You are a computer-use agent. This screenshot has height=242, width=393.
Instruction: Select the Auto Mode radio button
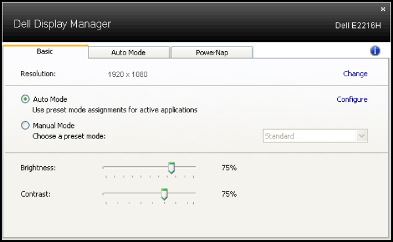[x=25, y=99]
